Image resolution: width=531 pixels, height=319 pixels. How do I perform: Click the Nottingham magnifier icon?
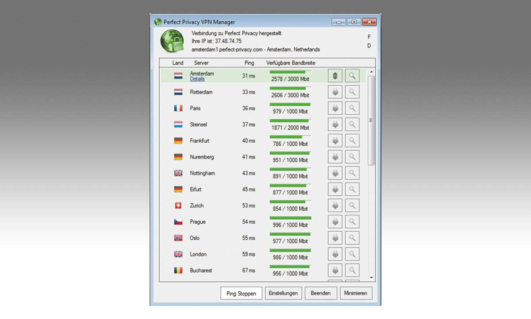pos(352,173)
